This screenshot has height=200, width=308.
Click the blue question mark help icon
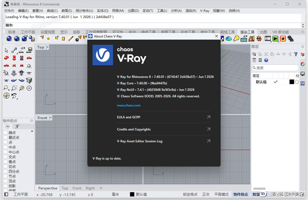pos(266,60)
